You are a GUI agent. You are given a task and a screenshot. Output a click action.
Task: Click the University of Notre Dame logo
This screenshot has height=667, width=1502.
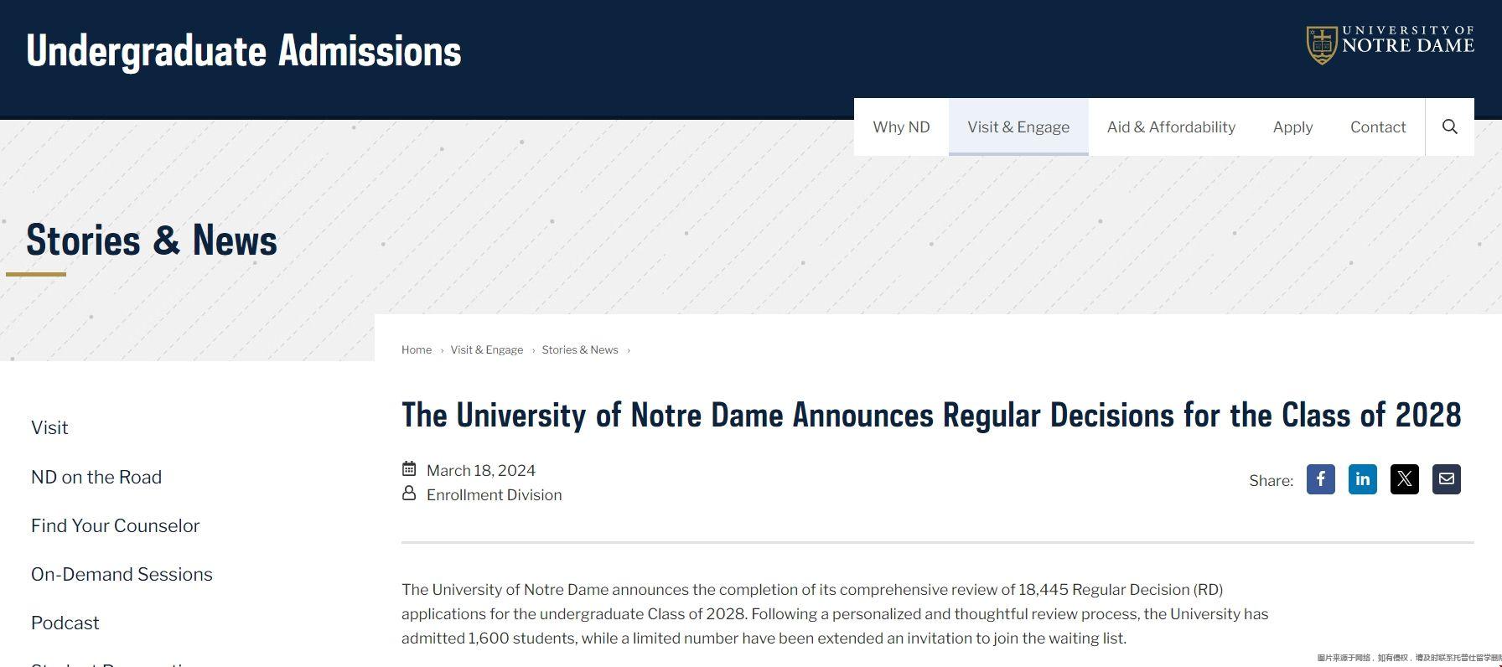1390,44
